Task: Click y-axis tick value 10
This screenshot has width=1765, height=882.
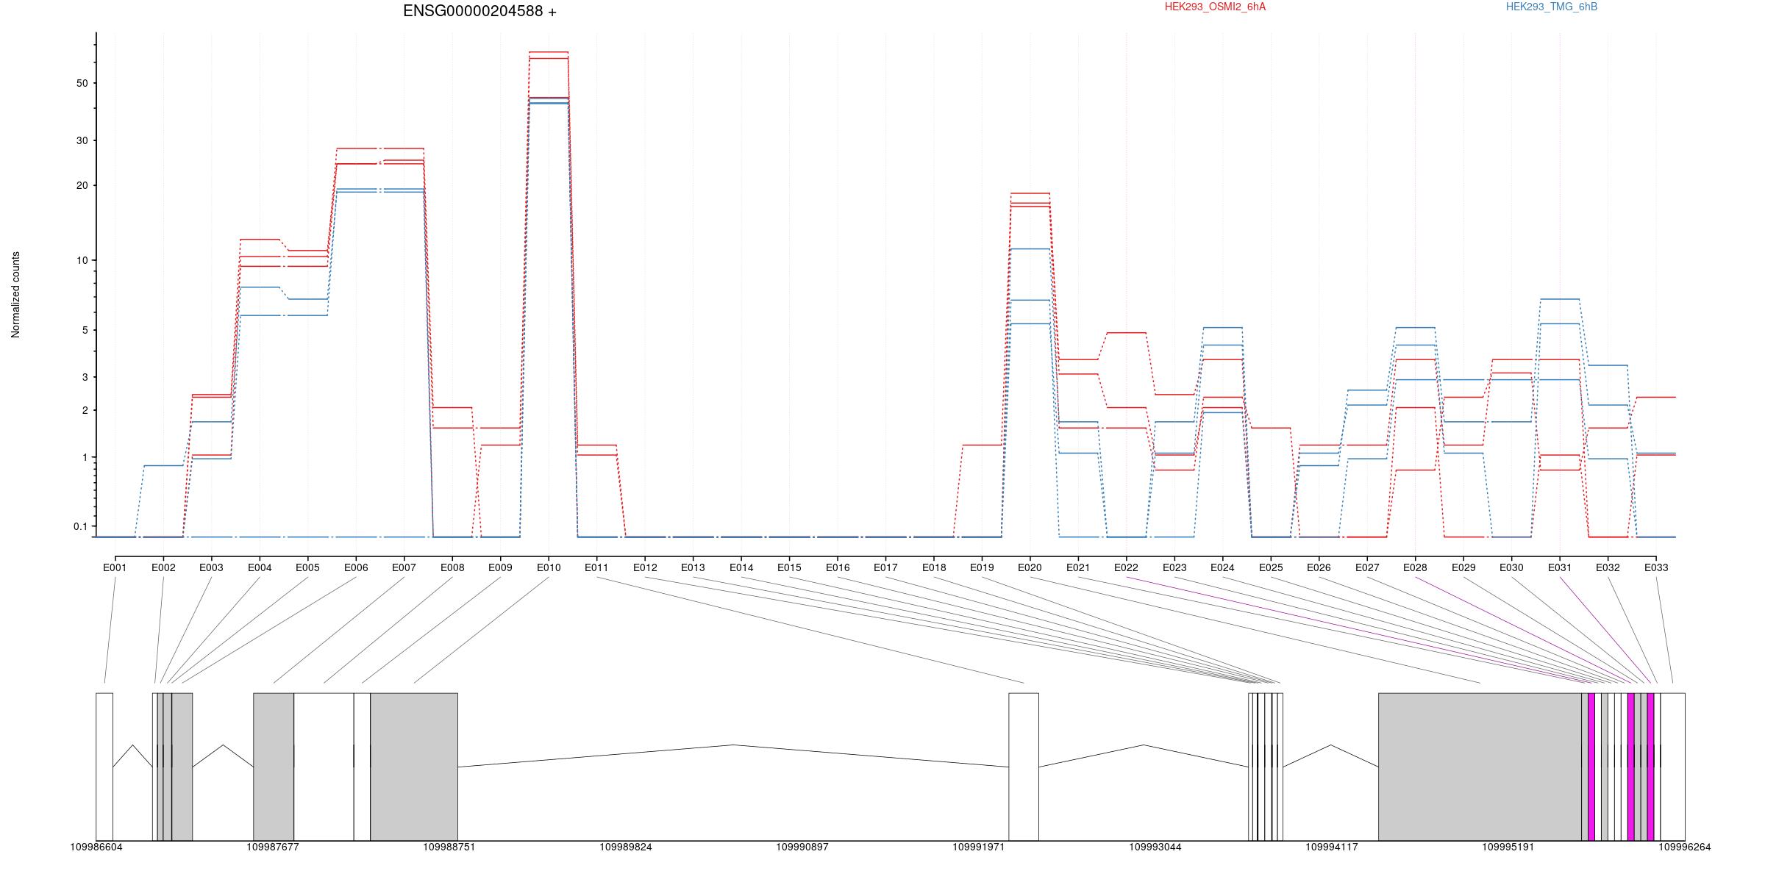Action: coord(82,260)
